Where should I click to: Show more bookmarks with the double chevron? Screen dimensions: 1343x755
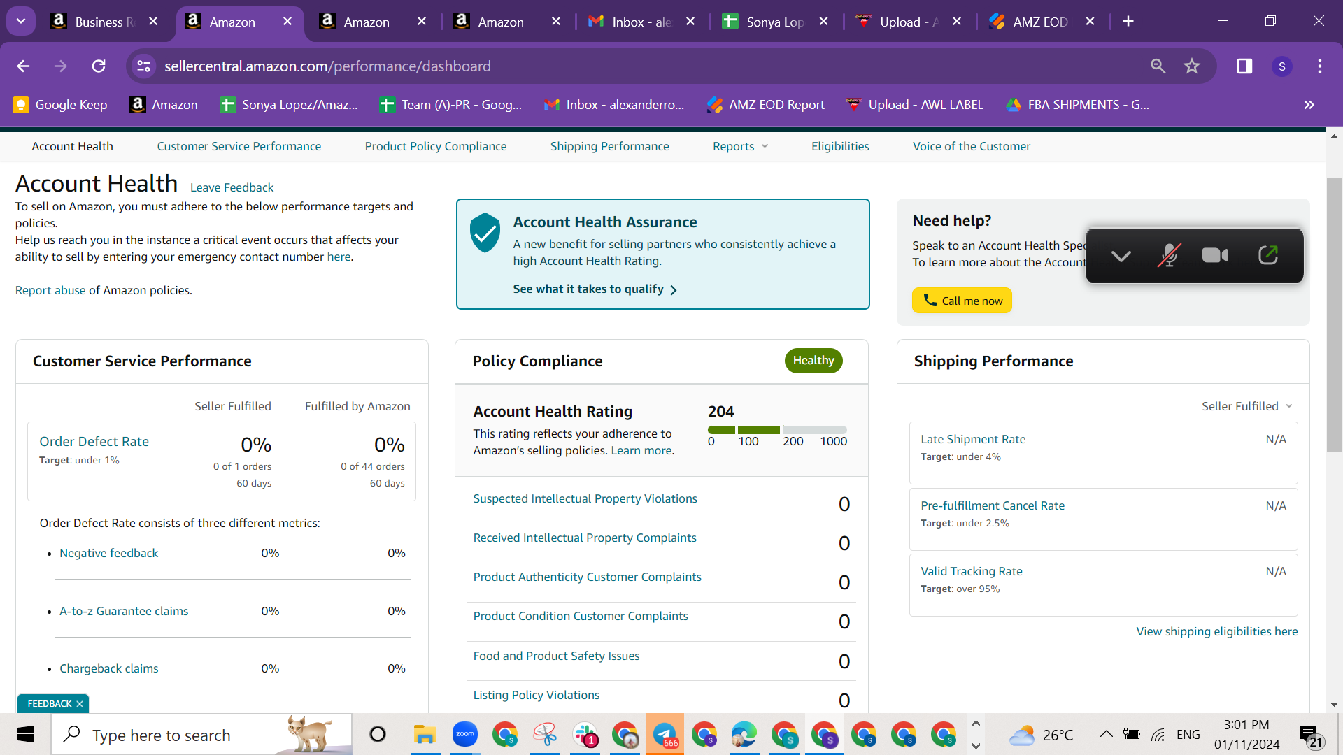(x=1309, y=105)
